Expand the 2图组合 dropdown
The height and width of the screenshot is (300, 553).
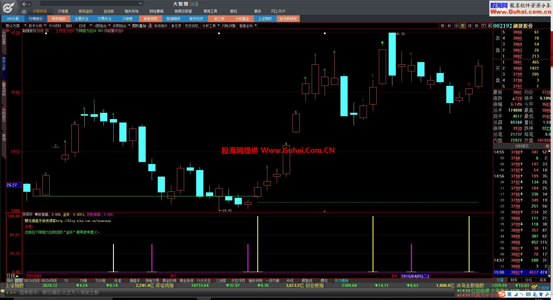point(109,26)
